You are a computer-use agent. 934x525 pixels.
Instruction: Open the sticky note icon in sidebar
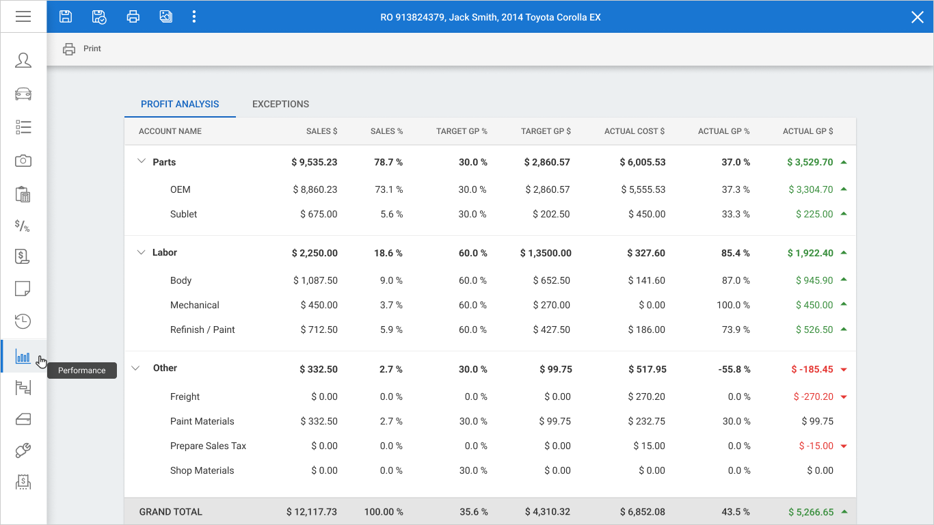click(23, 288)
